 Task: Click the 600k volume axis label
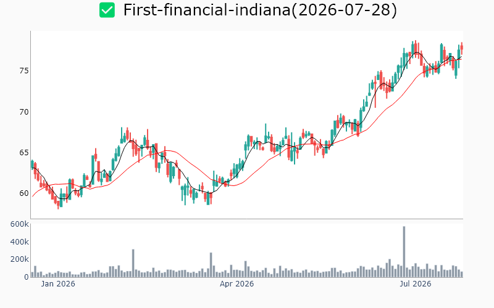[20, 224]
